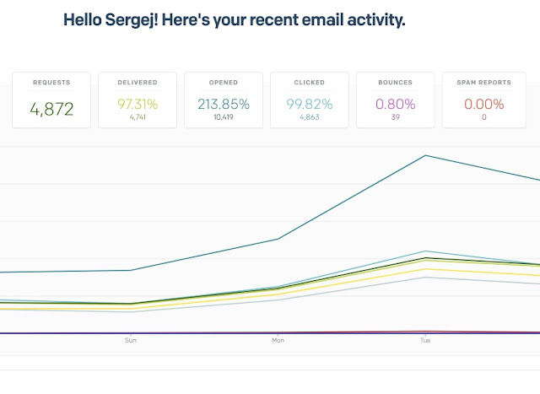Open the Opened 213.85% stat card

point(224,100)
